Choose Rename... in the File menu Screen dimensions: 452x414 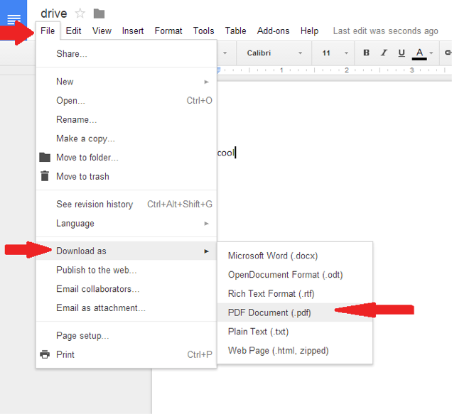(127, 119)
